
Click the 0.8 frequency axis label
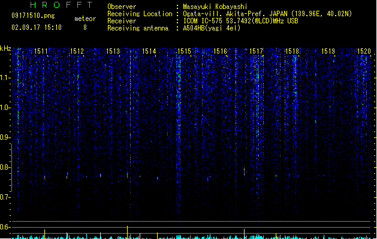point(5,167)
